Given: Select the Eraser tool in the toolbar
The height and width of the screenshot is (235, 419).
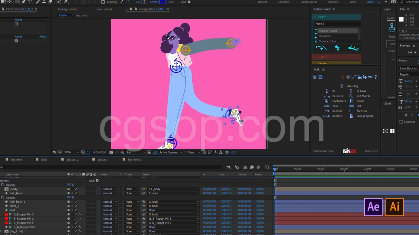Looking at the screenshot, I should point(50,2).
